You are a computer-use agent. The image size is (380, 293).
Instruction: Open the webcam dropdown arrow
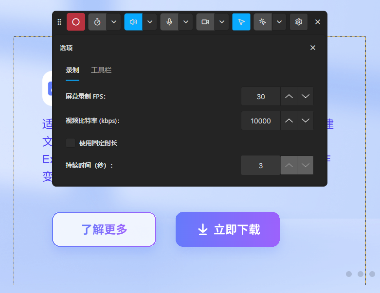click(x=222, y=22)
